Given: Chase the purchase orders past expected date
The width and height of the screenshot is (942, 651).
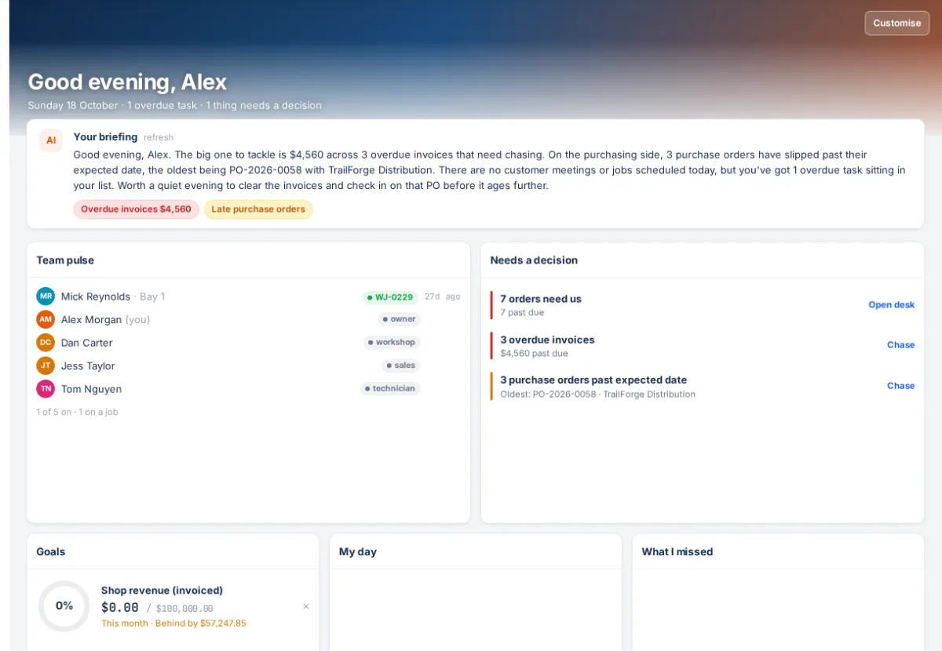Looking at the screenshot, I should [x=900, y=386].
